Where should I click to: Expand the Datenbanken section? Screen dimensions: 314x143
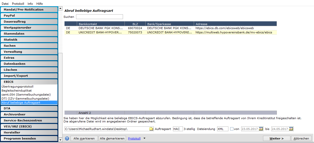coord(29,64)
